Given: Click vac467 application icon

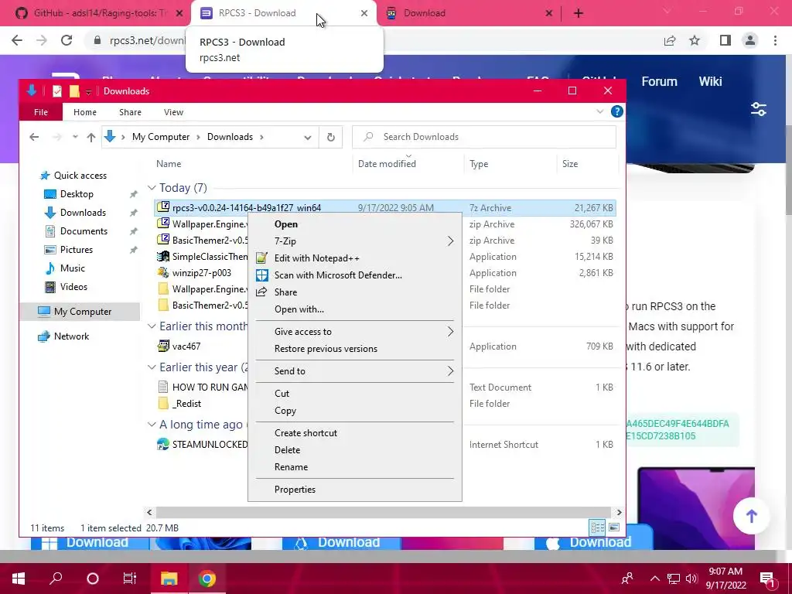Looking at the screenshot, I should [163, 346].
